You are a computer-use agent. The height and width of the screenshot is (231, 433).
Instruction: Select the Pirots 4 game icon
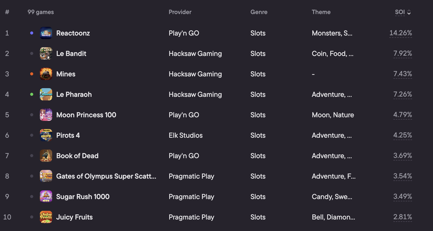coord(46,135)
